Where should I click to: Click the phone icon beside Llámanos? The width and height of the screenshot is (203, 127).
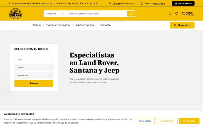pos(10,3)
